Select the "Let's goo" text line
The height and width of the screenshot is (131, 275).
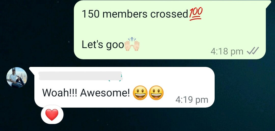point(103,45)
